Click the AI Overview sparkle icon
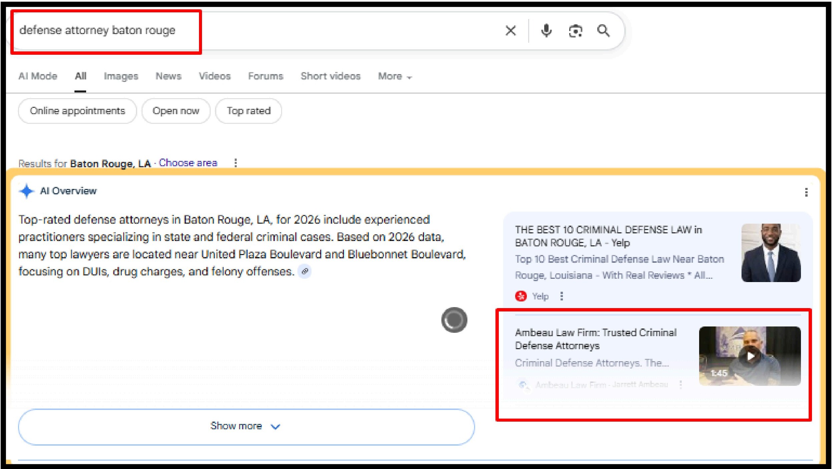832x469 pixels. coord(27,191)
